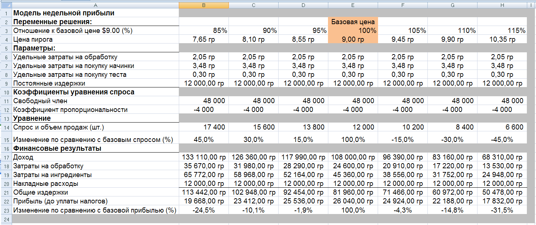This screenshot has width=536, height=225.
Task: Select sales volume cell 12 000
Action: pos(353,127)
